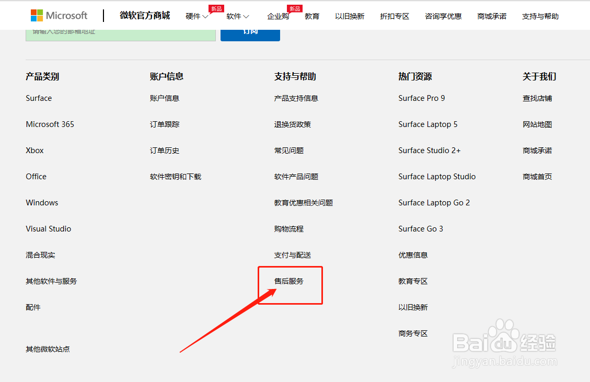
Task: Open Surface Laptop 5 link
Action: point(428,124)
